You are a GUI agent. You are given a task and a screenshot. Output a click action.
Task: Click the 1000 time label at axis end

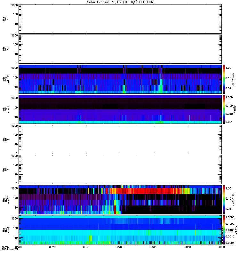click(x=222, y=247)
